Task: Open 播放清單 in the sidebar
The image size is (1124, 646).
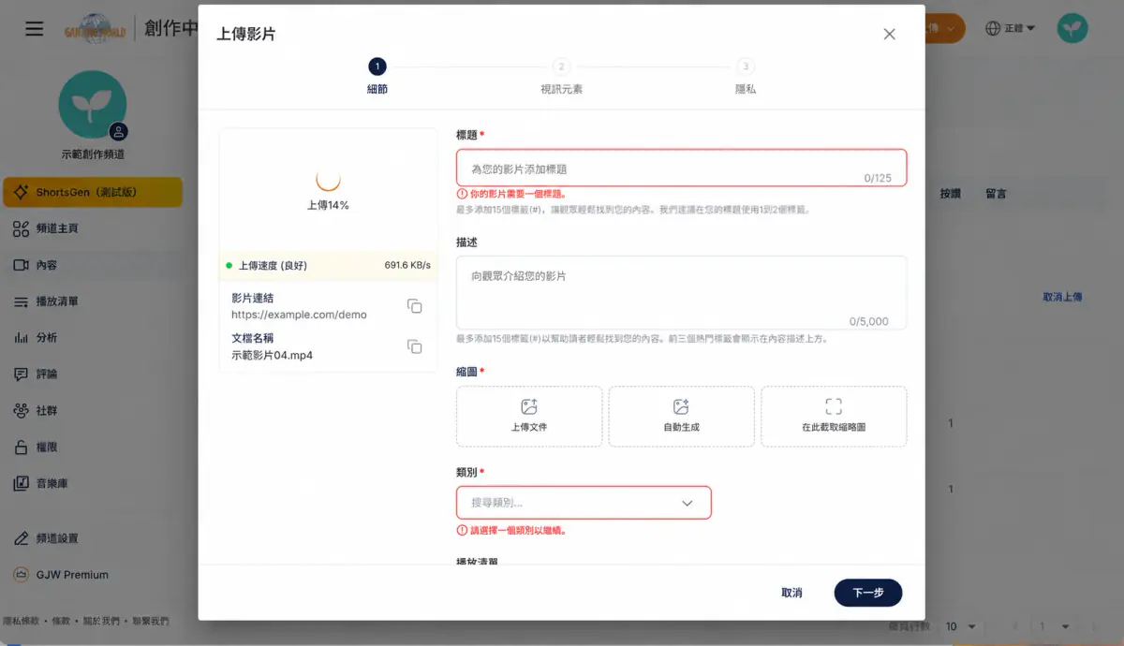Action: click(93, 301)
